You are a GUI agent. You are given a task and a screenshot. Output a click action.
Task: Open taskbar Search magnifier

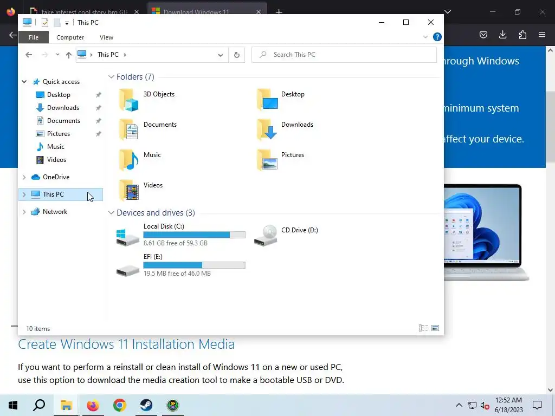point(39,405)
